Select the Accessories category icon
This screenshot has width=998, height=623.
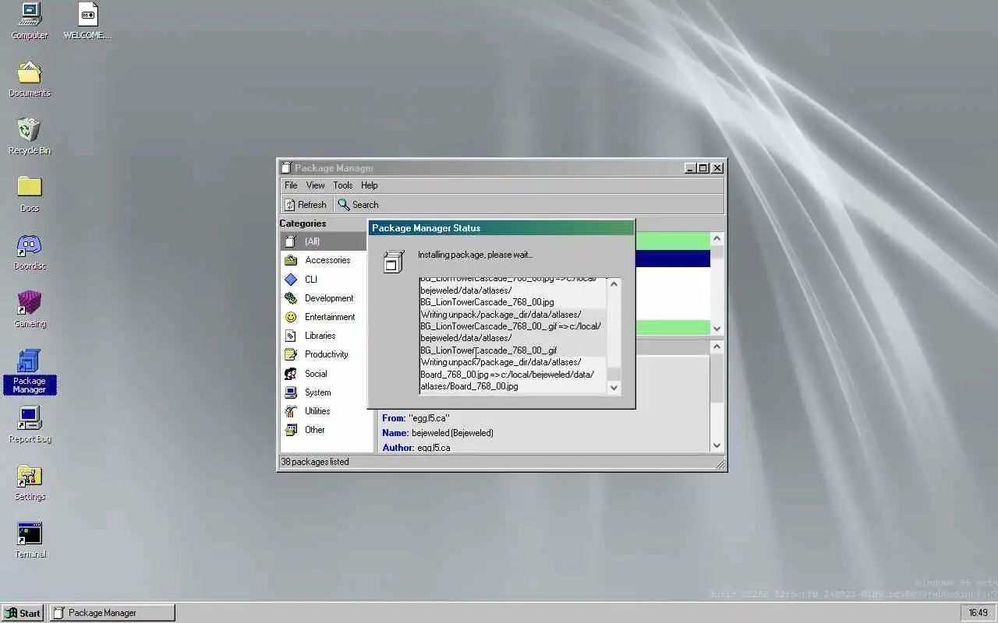click(x=291, y=260)
